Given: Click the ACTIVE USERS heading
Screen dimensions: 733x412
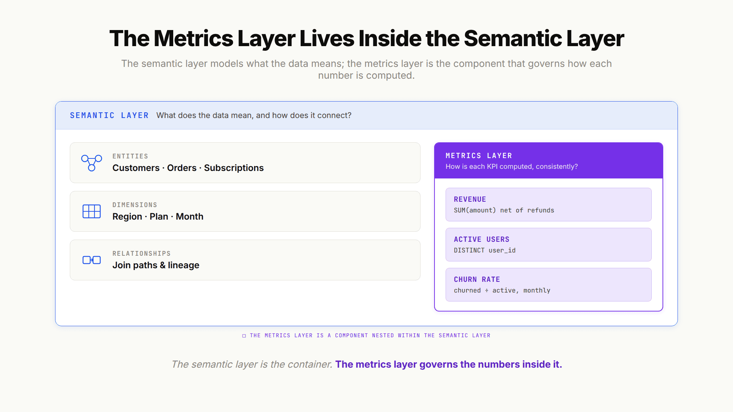Looking at the screenshot, I should [481, 239].
